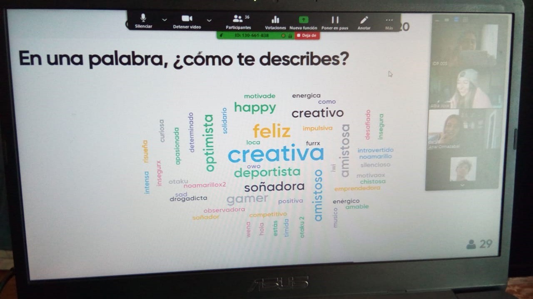Open Votaciones polls icon

point(275,21)
